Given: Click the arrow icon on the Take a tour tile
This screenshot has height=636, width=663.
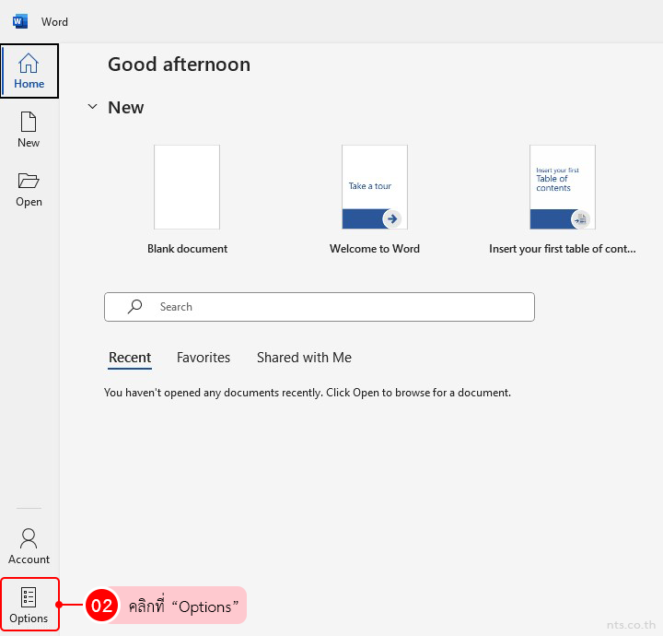Looking at the screenshot, I should [x=392, y=218].
